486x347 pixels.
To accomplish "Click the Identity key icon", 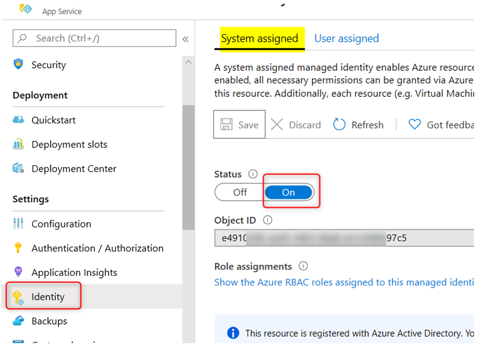I will point(18,298).
